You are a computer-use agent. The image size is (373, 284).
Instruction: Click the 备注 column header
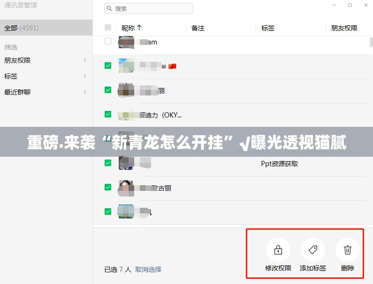(x=198, y=28)
